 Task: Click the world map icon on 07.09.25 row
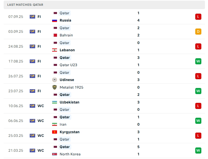(32, 17)
